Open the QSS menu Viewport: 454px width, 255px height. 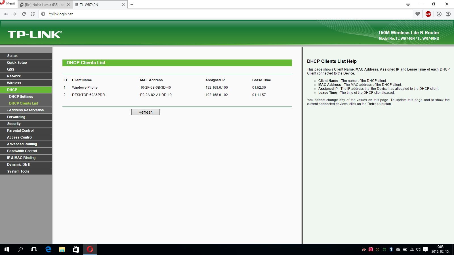point(26,69)
